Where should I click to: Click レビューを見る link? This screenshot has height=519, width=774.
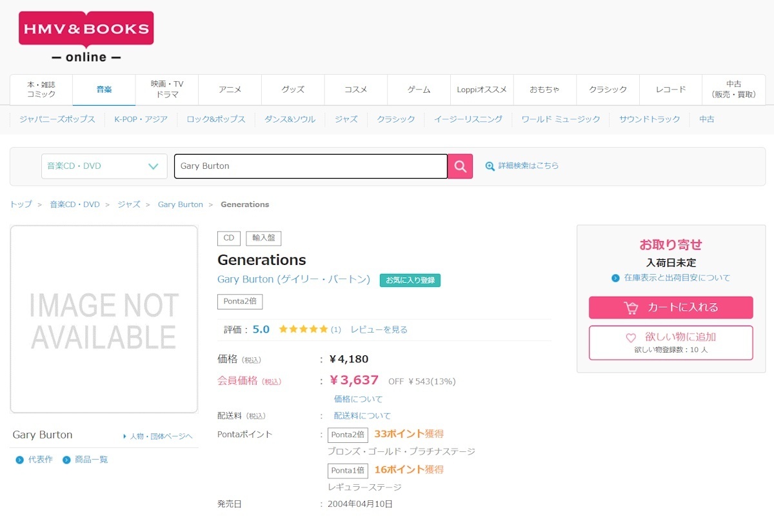pyautogui.click(x=379, y=329)
